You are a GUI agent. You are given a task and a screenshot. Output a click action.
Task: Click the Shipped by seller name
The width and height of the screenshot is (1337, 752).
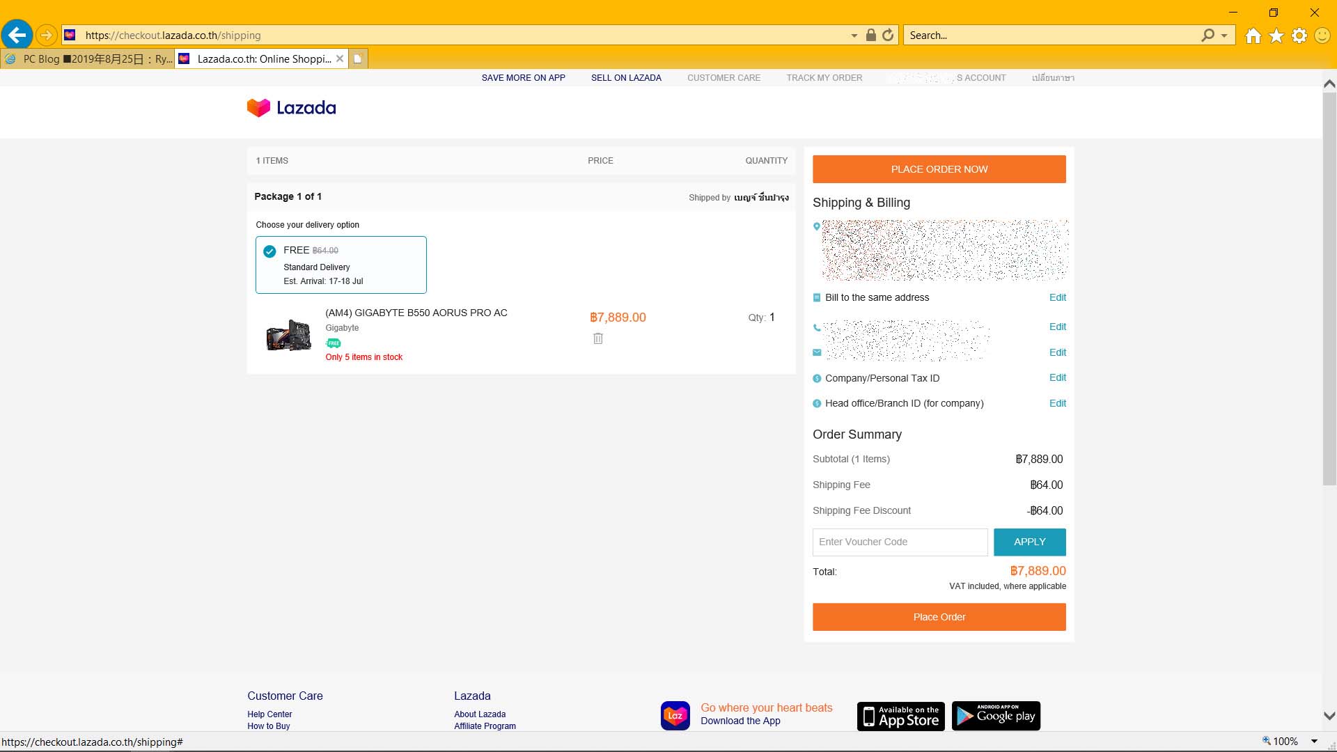(x=761, y=198)
